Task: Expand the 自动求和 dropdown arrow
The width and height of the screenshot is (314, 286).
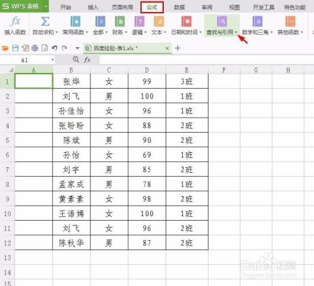Action: 57,33
